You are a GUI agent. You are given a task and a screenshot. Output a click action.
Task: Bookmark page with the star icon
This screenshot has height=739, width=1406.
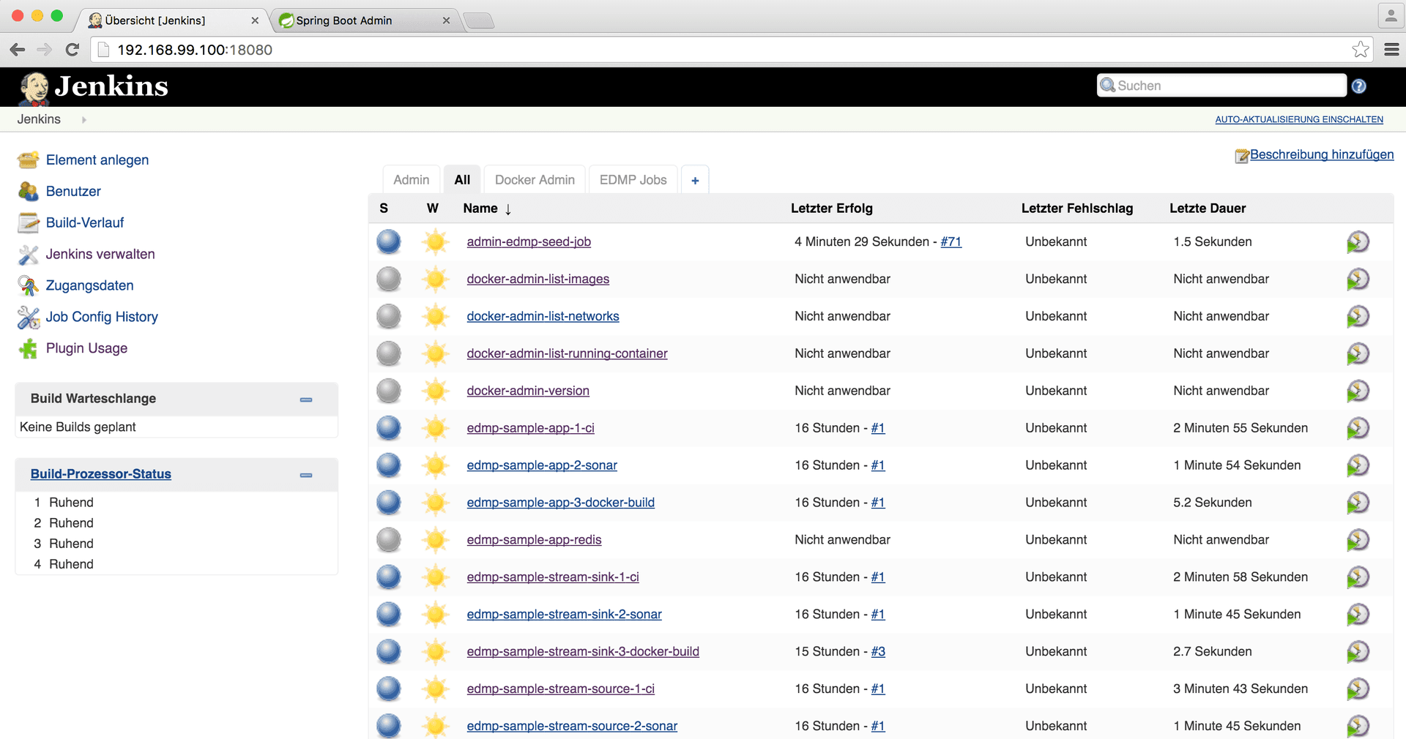tap(1360, 50)
